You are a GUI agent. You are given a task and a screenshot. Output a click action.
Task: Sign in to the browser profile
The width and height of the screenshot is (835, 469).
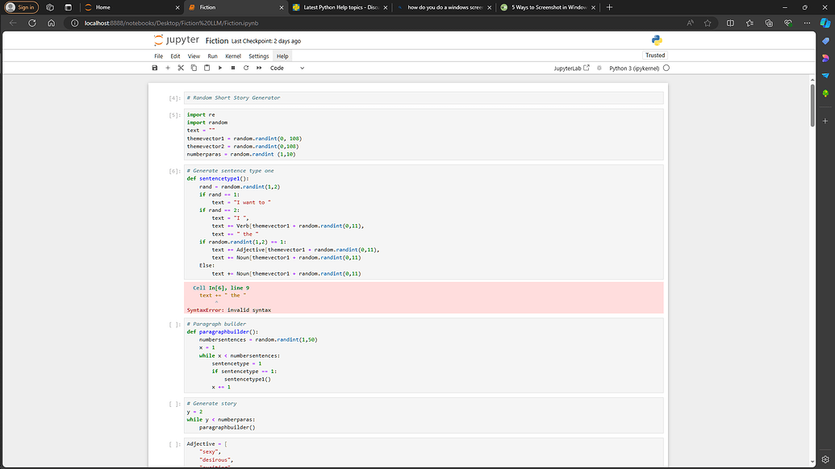click(21, 7)
